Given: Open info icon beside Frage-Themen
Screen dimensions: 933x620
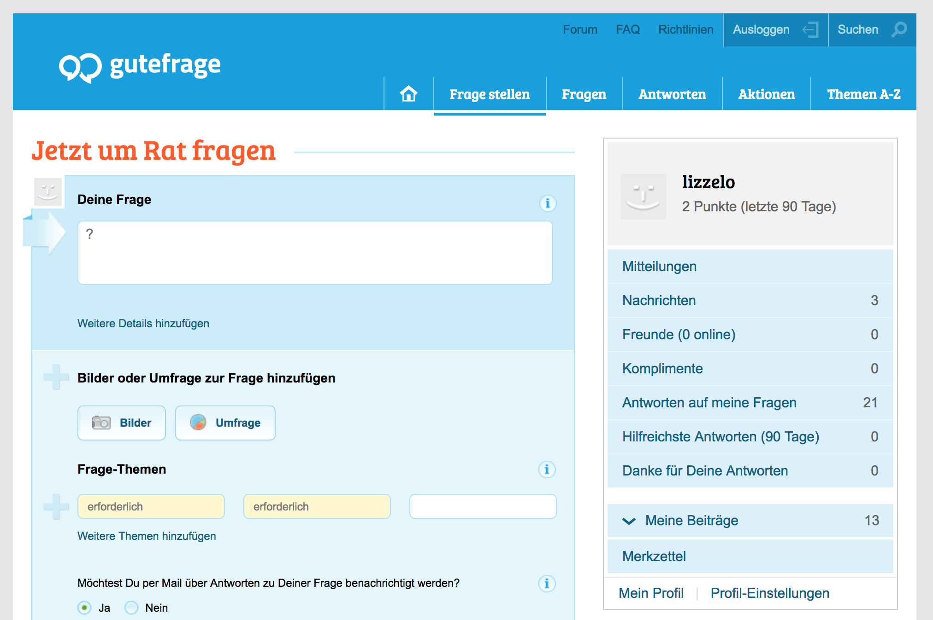Looking at the screenshot, I should pyautogui.click(x=547, y=469).
